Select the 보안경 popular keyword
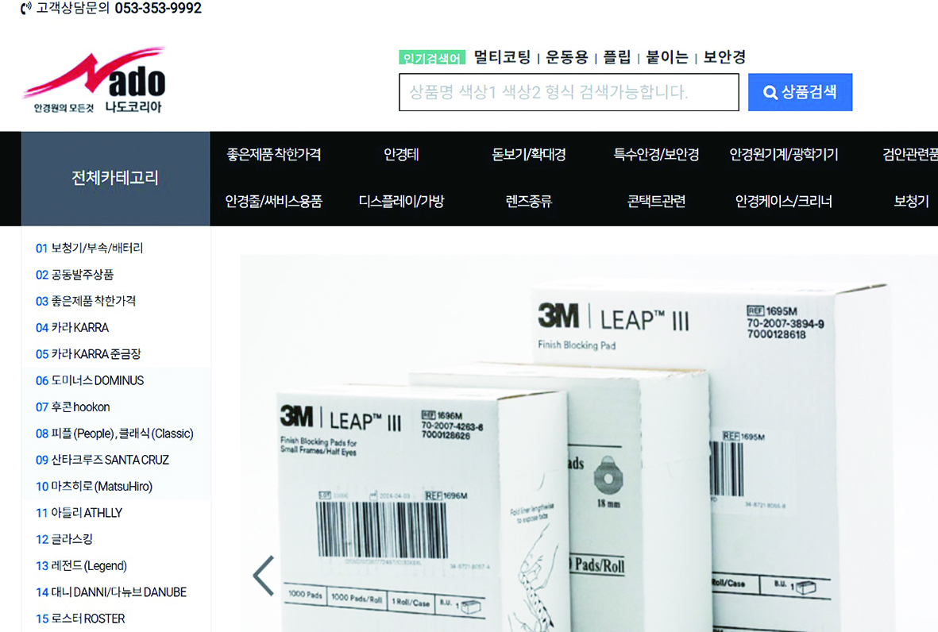The height and width of the screenshot is (632, 938). coord(724,57)
